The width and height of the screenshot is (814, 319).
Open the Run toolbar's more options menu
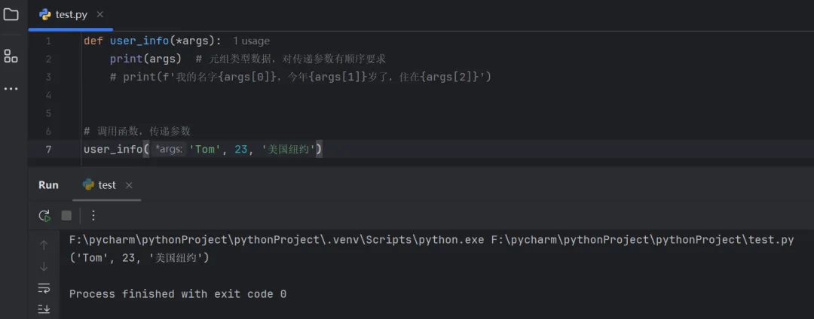click(x=93, y=216)
